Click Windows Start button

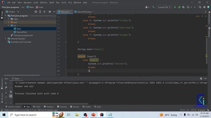(x=4, y=115)
